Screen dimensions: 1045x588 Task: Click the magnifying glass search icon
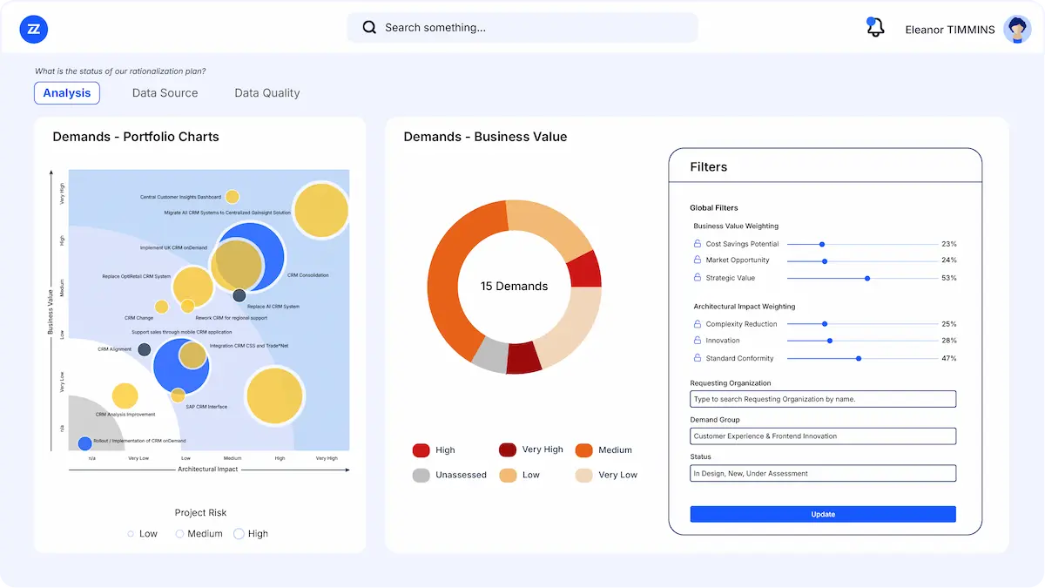369,27
